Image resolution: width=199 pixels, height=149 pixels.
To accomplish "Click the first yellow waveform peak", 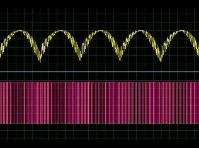I will tap(21, 31).
